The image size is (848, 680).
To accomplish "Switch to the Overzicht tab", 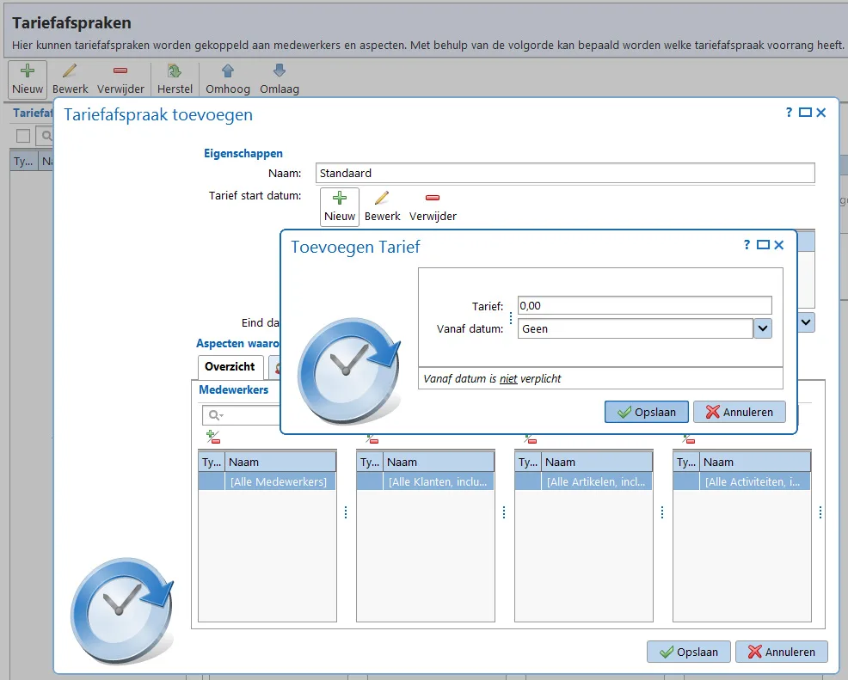I will point(230,367).
